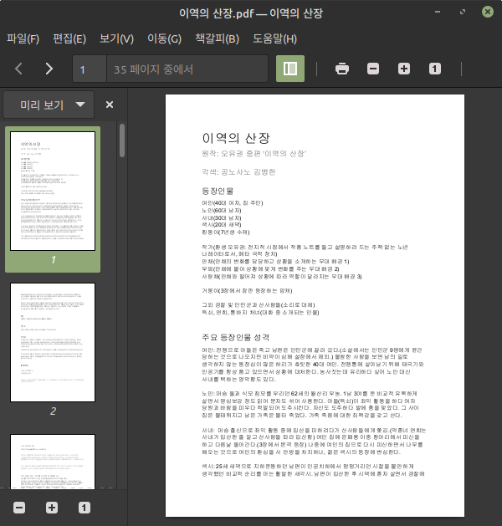
Task: Click the heading 등장인물
Action: pyautogui.click(x=218, y=191)
